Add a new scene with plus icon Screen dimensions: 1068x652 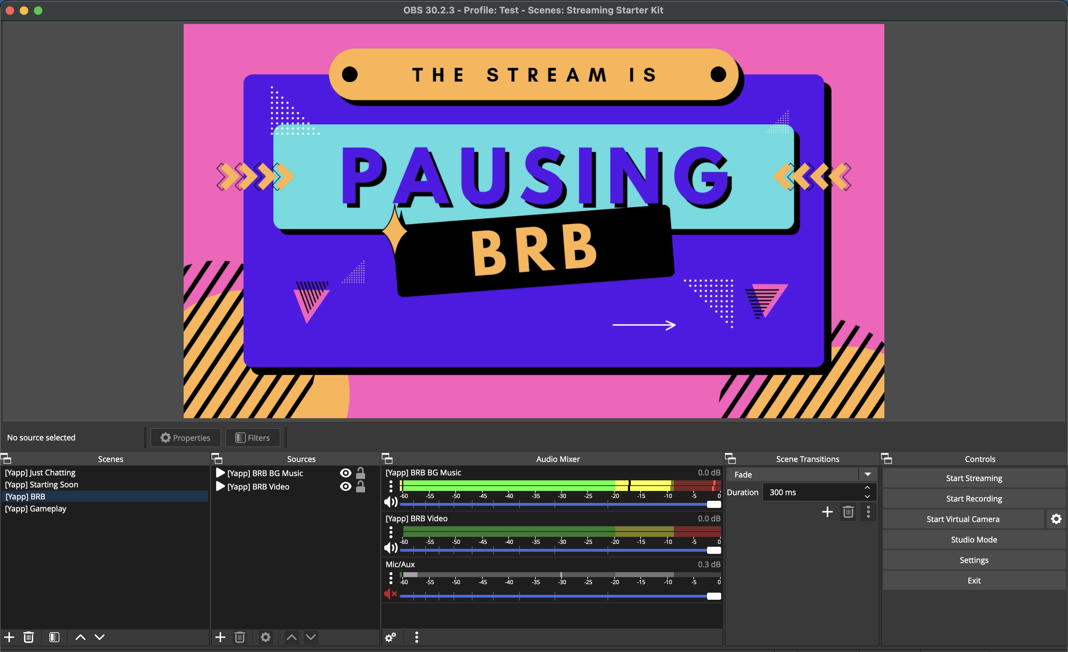coord(9,637)
